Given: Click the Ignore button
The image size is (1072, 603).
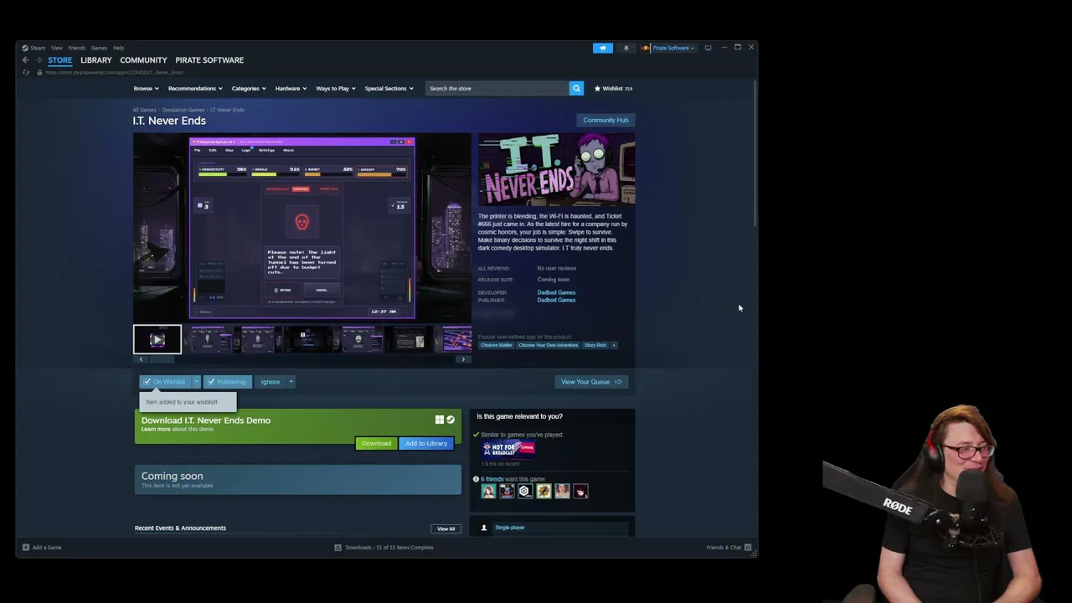Looking at the screenshot, I should 270,382.
